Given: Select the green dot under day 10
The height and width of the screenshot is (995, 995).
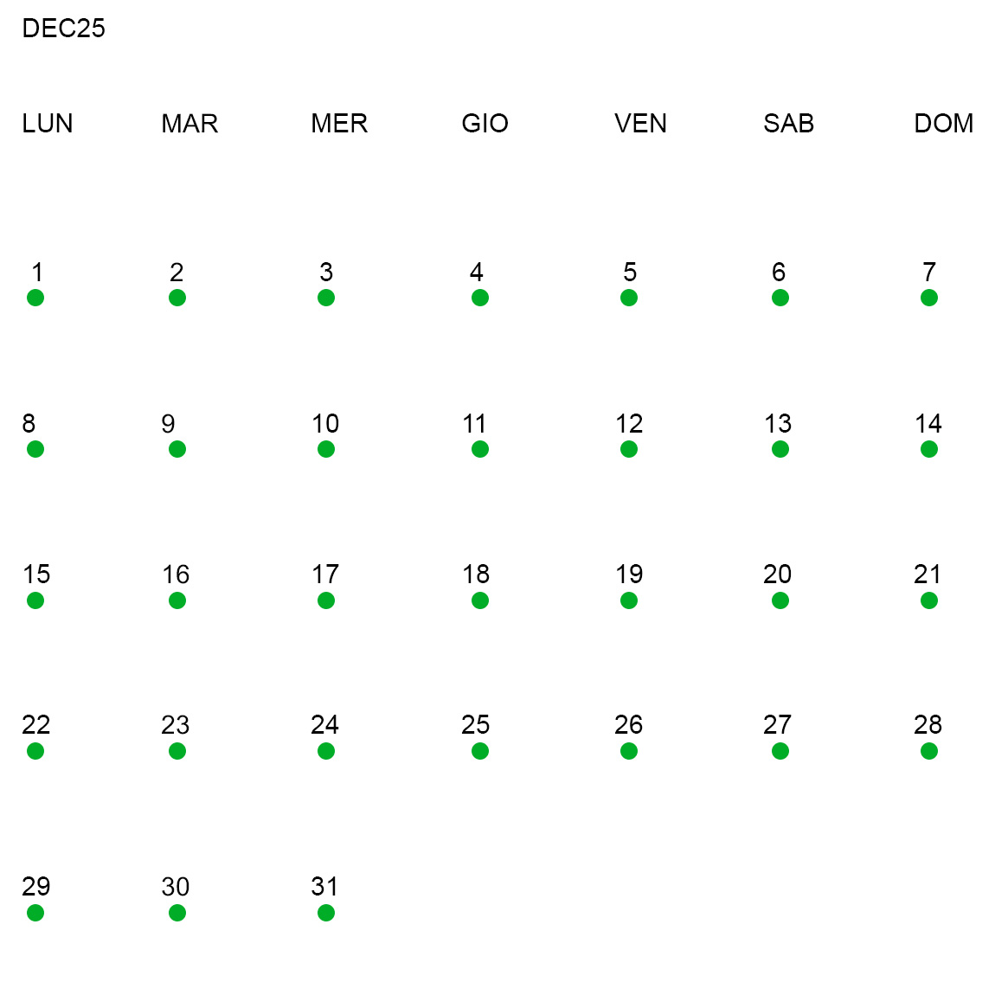Looking at the screenshot, I should point(326,449).
